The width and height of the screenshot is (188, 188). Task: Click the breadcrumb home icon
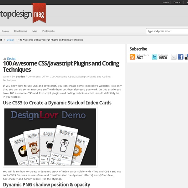click(1, 40)
